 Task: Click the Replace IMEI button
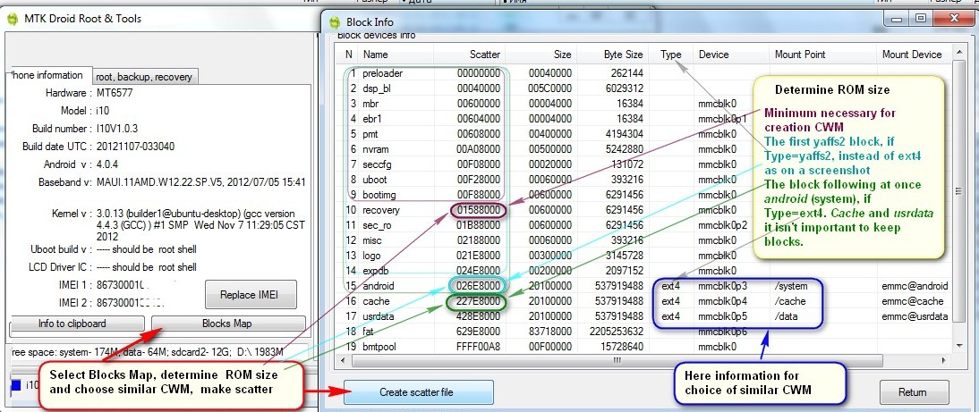251,295
